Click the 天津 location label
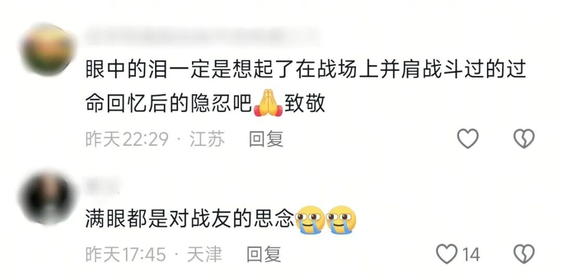This screenshot has height=277, width=562. [205, 255]
